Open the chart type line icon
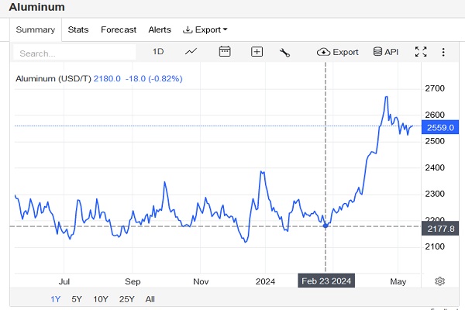 [191, 52]
